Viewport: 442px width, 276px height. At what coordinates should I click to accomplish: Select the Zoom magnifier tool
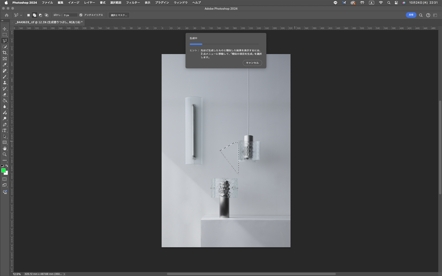tap(5, 155)
